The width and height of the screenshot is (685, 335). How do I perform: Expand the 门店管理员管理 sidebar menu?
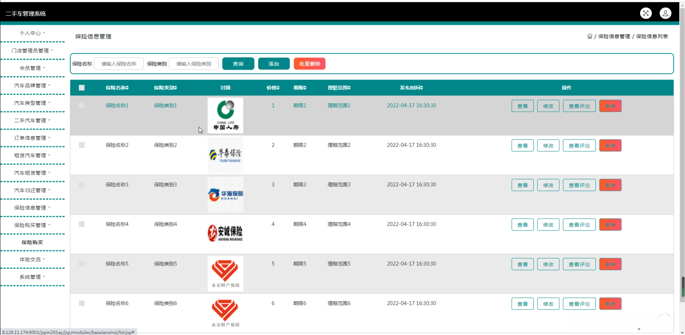coord(33,51)
